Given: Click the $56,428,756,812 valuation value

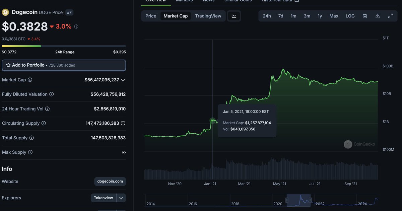Looking at the screenshot, I should click(108, 94).
